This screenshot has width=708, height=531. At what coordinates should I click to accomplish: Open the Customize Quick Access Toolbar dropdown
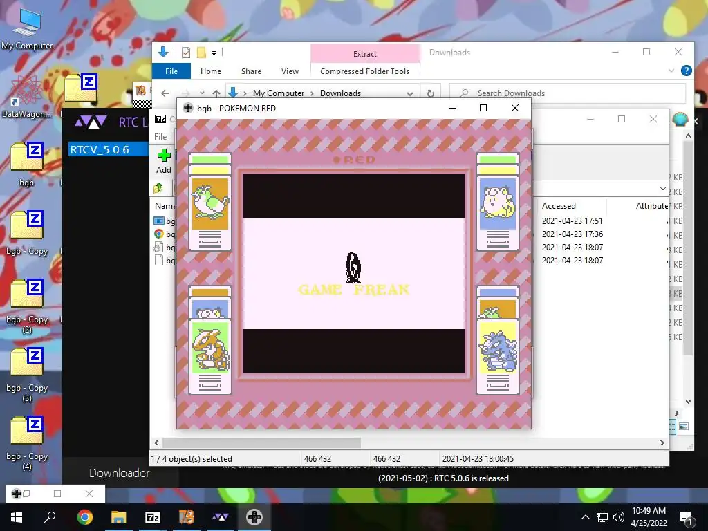point(214,53)
